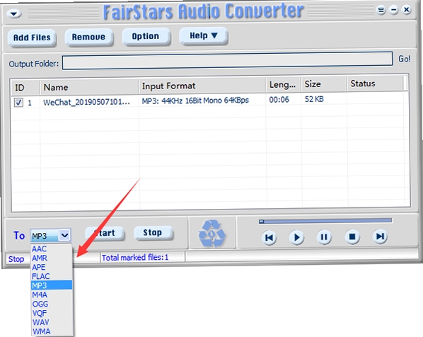Stop playback with square button
This screenshot has width=423, height=337.
pyautogui.click(x=352, y=236)
